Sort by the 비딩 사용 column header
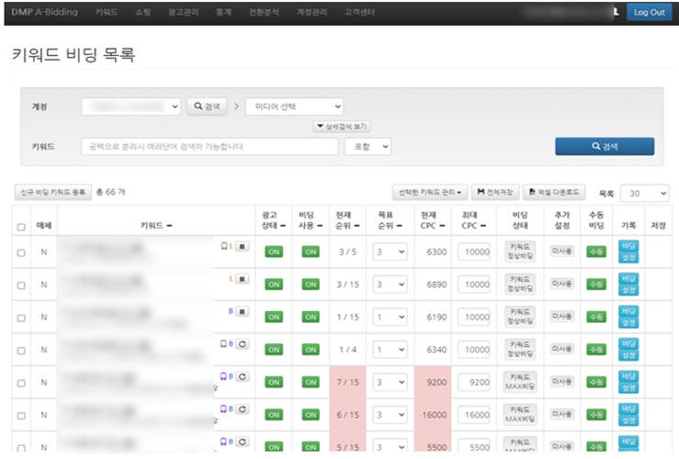Screen dimensions: 679x459 pos(311,219)
